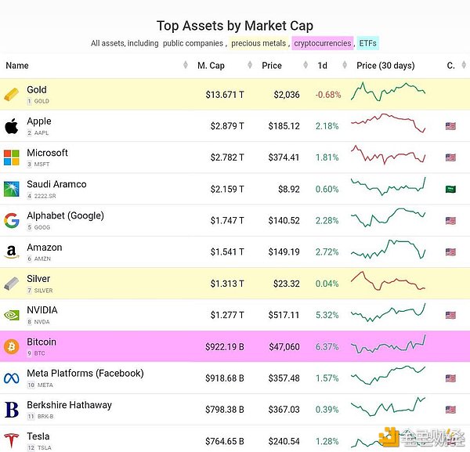Click the Microsoft logo icon
The image size is (470, 452).
tap(12, 157)
